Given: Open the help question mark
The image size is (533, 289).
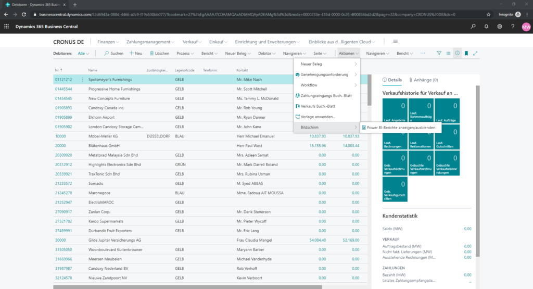Looking at the screenshot, I should click(513, 27).
